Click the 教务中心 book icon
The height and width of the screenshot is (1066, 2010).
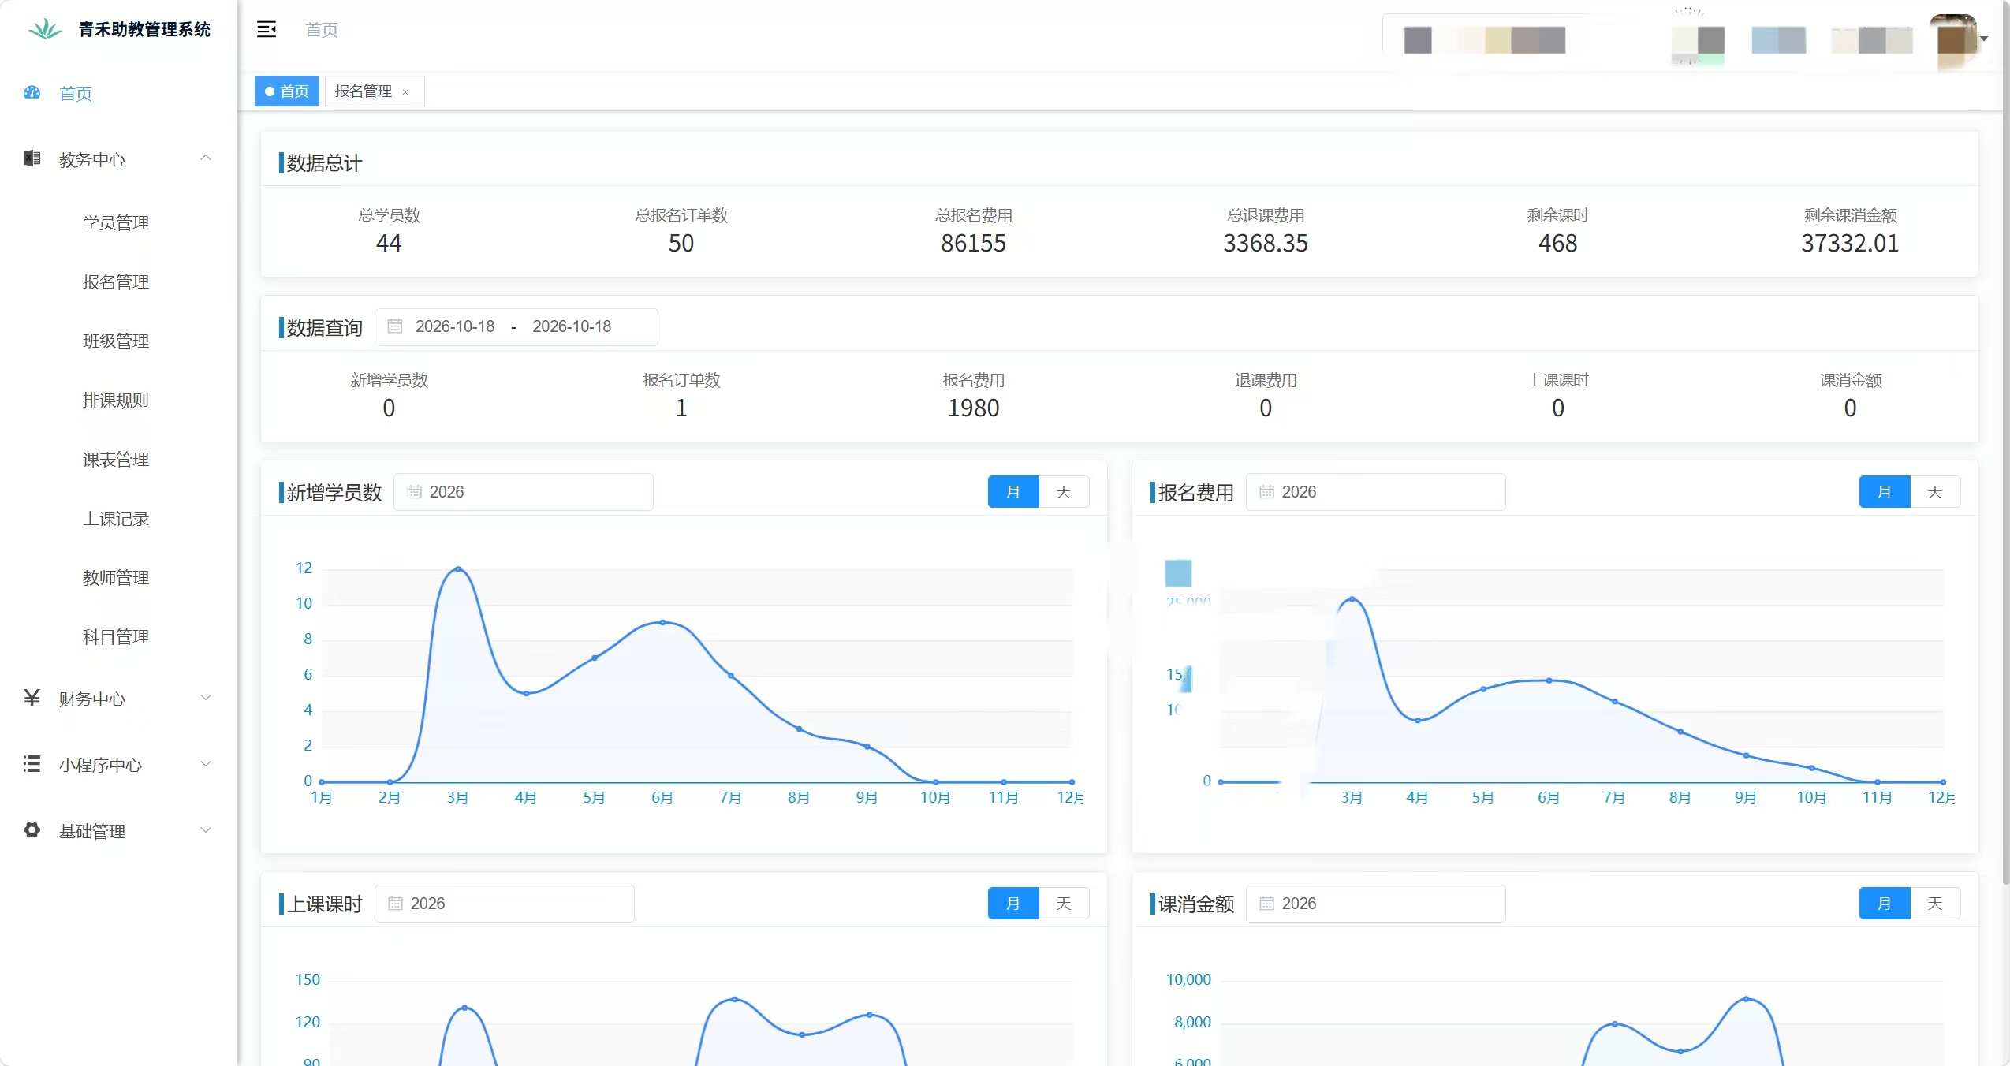[x=32, y=158]
